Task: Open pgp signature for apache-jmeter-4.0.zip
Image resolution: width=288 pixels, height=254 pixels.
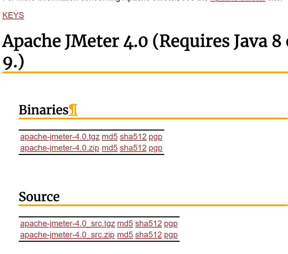Action: click(156, 149)
